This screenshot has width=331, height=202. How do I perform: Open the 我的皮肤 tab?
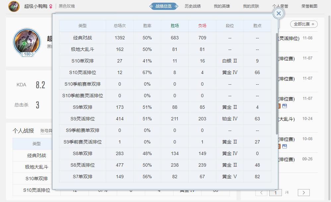pos(251,6)
